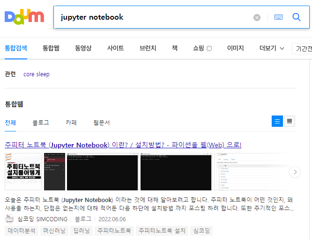Open the first black console thumbnail

(103, 172)
